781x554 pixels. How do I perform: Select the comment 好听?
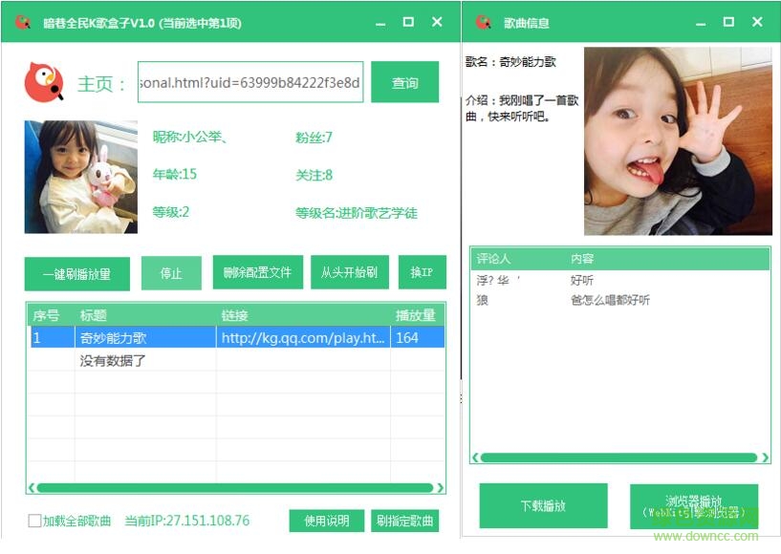coord(582,280)
